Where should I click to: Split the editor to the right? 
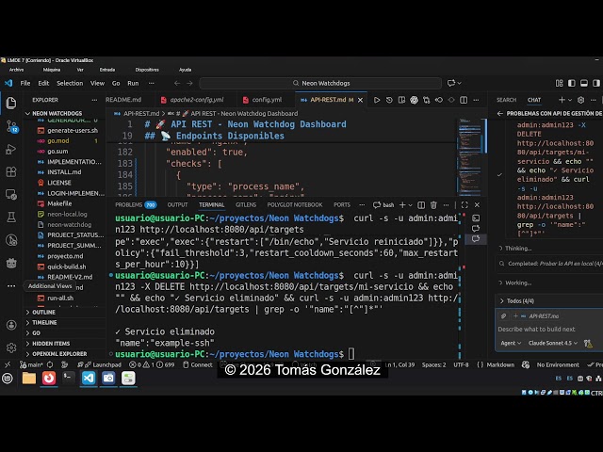point(464,100)
